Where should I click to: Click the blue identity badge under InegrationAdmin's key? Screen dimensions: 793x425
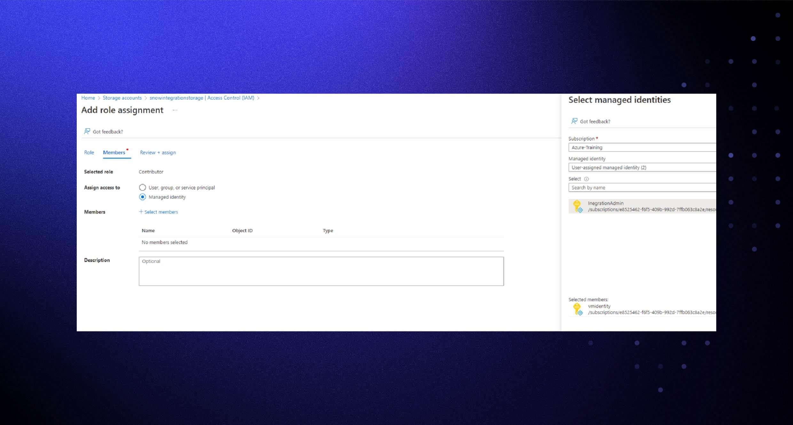coord(580,210)
